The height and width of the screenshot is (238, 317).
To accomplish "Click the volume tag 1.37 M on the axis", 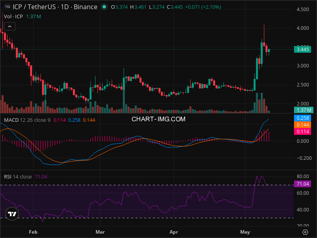I will (x=304, y=110).
